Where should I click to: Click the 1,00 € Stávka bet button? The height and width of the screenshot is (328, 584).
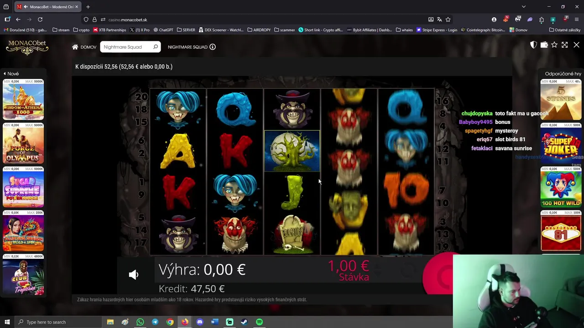pyautogui.click(x=349, y=270)
